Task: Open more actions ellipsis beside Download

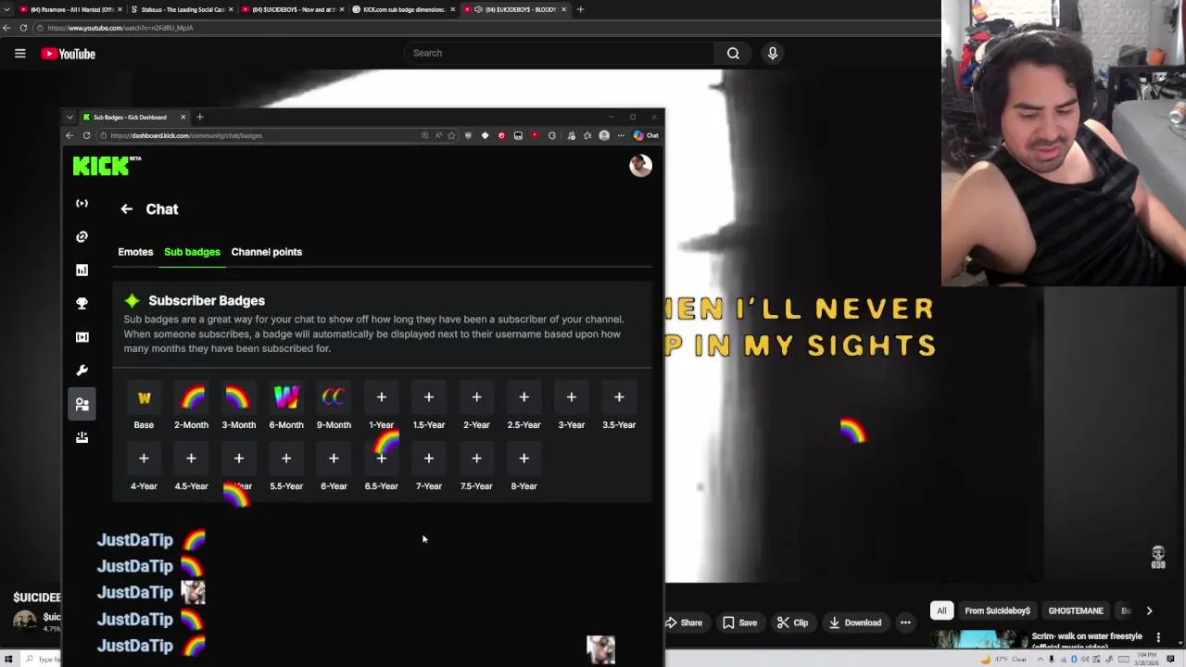Action: point(906,623)
